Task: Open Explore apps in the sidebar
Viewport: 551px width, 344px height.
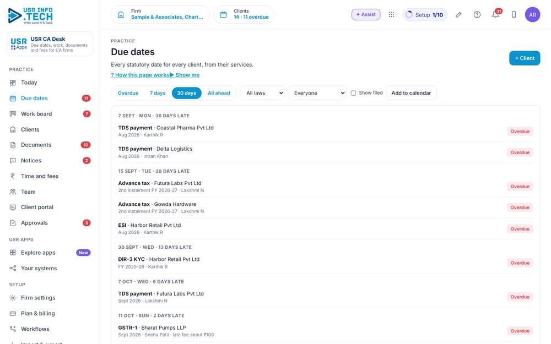Action: (x=50, y=253)
